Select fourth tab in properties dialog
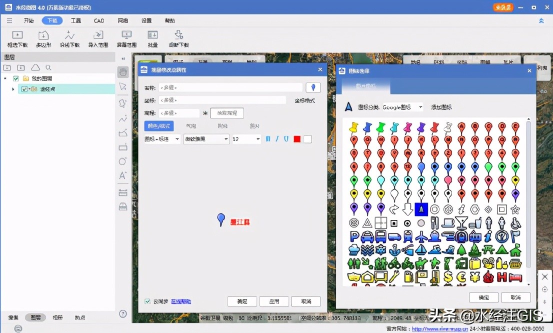The height and width of the screenshot is (333, 553). 254,126
